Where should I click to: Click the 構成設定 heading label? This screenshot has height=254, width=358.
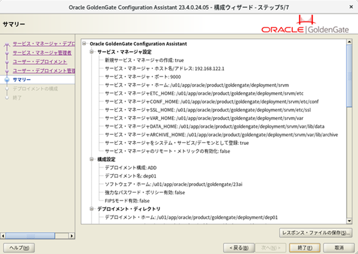click(107, 159)
